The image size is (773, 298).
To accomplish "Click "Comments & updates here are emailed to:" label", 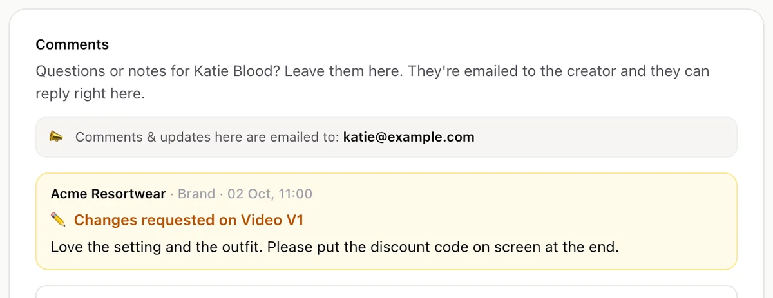I will pyautogui.click(x=207, y=136).
